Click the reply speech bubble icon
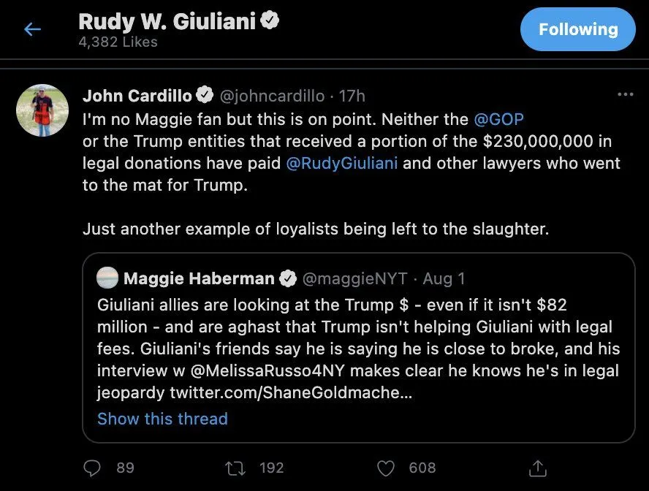649x491 pixels. point(93,468)
